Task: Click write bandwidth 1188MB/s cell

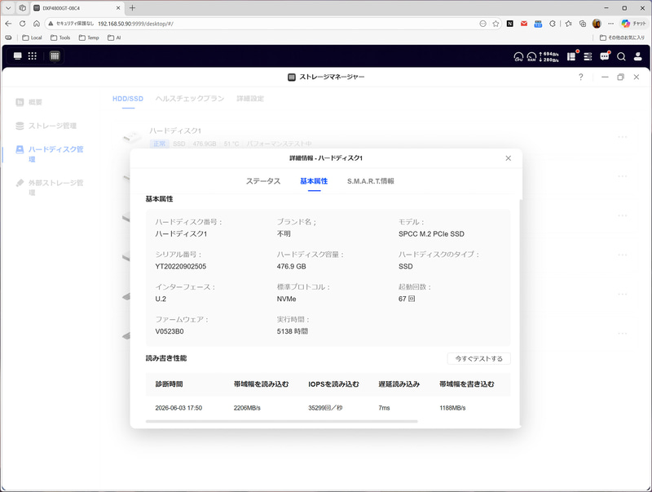Action: tap(452, 408)
